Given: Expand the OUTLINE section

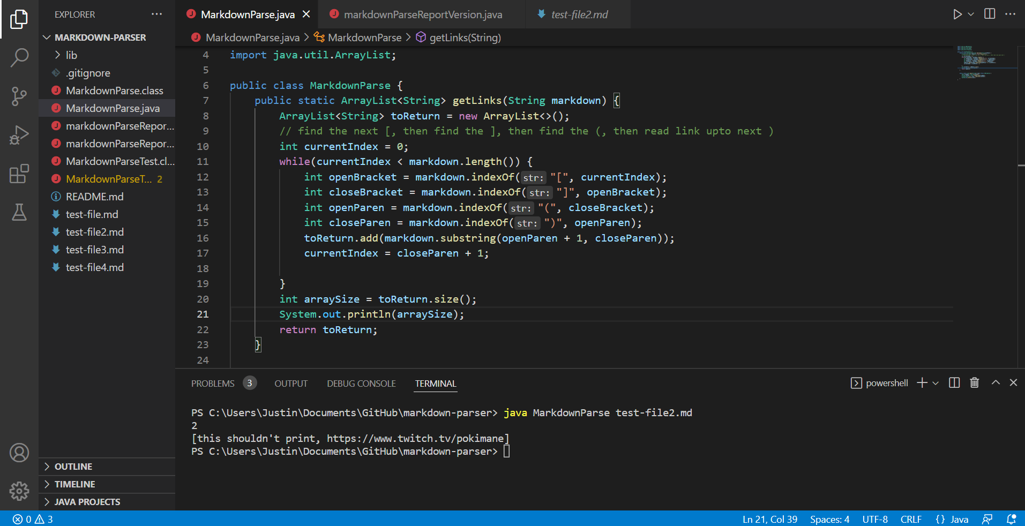Looking at the screenshot, I should [73, 467].
